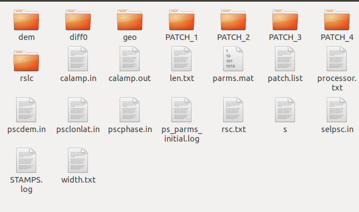This screenshot has width=359, height=212.
Task: Click the 'selpsc.in' file name text
Action: 337,129
